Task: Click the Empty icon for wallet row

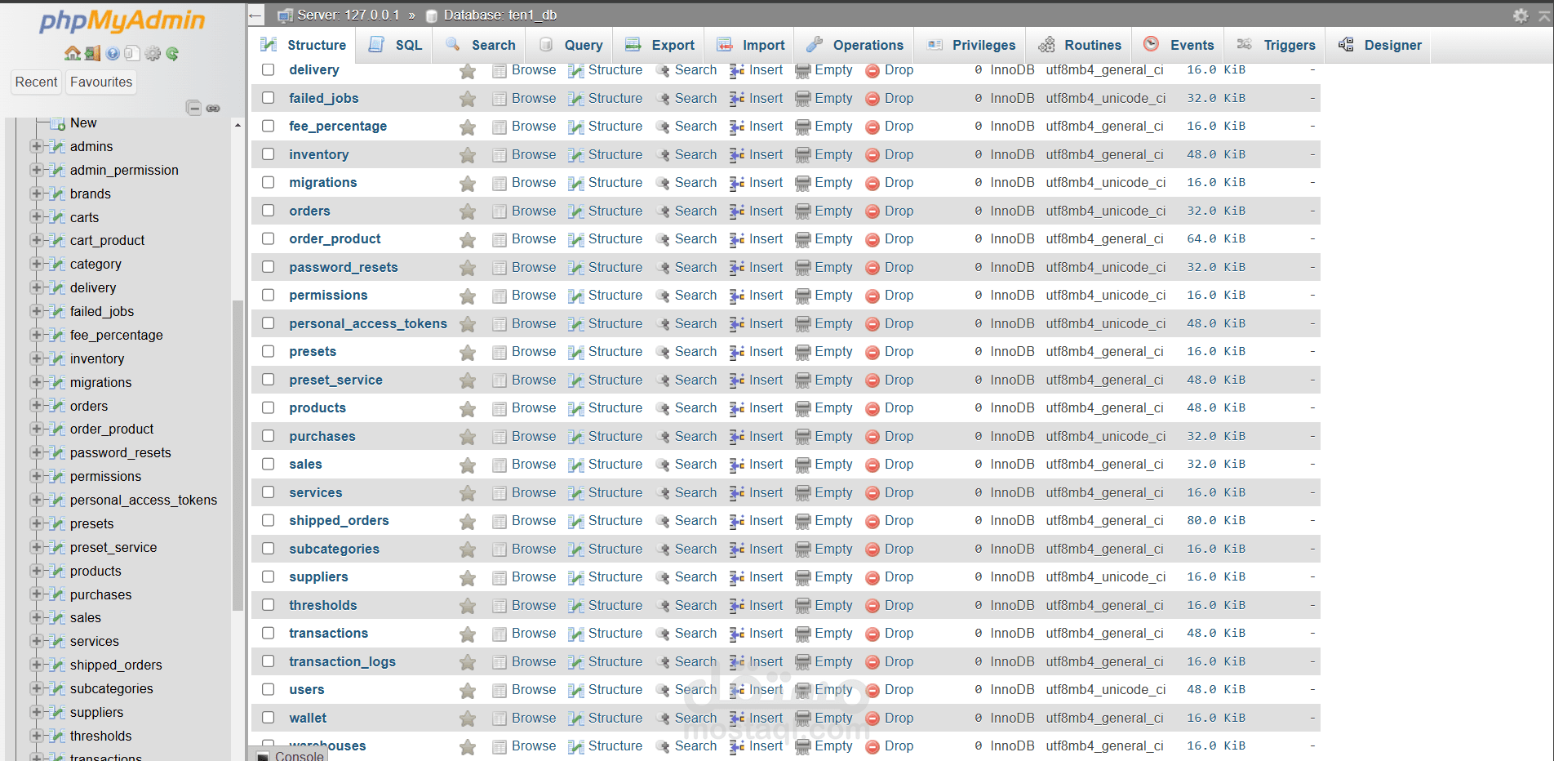Action: (x=803, y=719)
